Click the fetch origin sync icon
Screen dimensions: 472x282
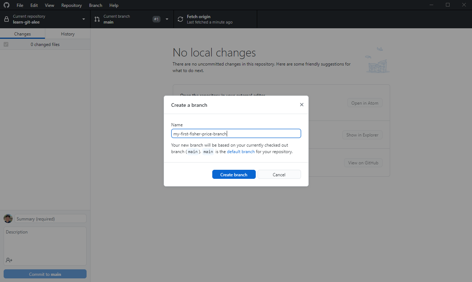pyautogui.click(x=180, y=19)
